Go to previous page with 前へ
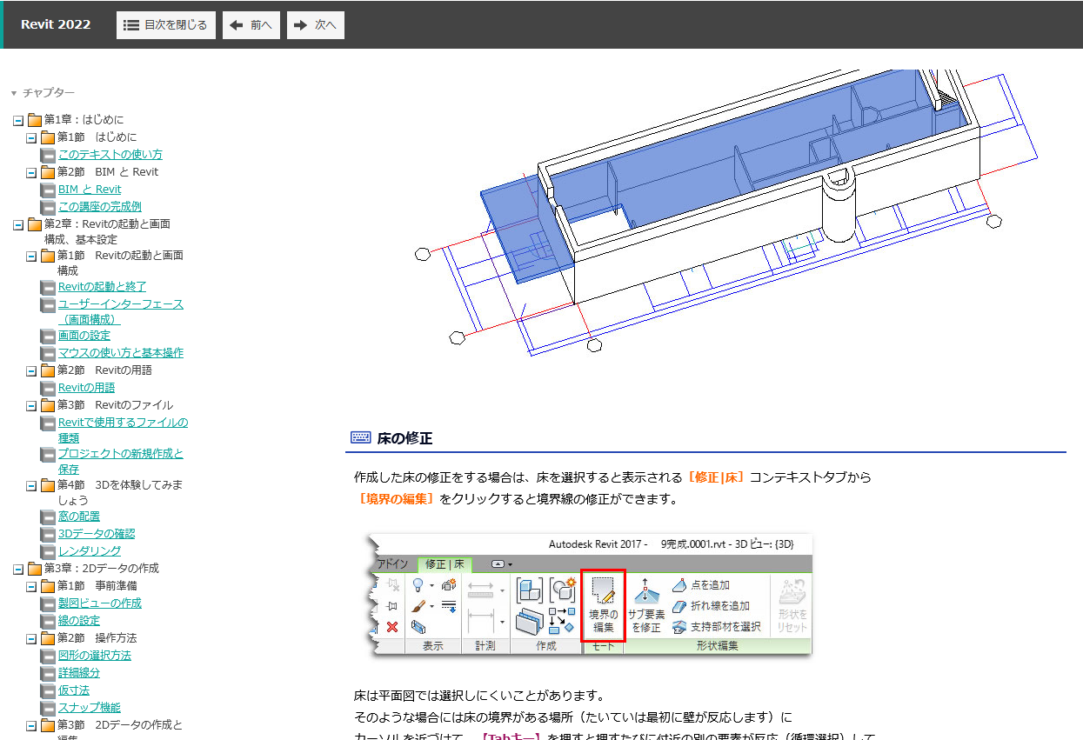 pos(251,25)
